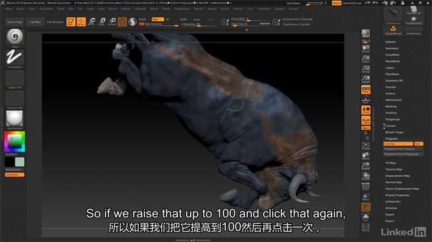Toggle the Colorize button in Polypaint
The image size is (432, 242).
(x=398, y=144)
